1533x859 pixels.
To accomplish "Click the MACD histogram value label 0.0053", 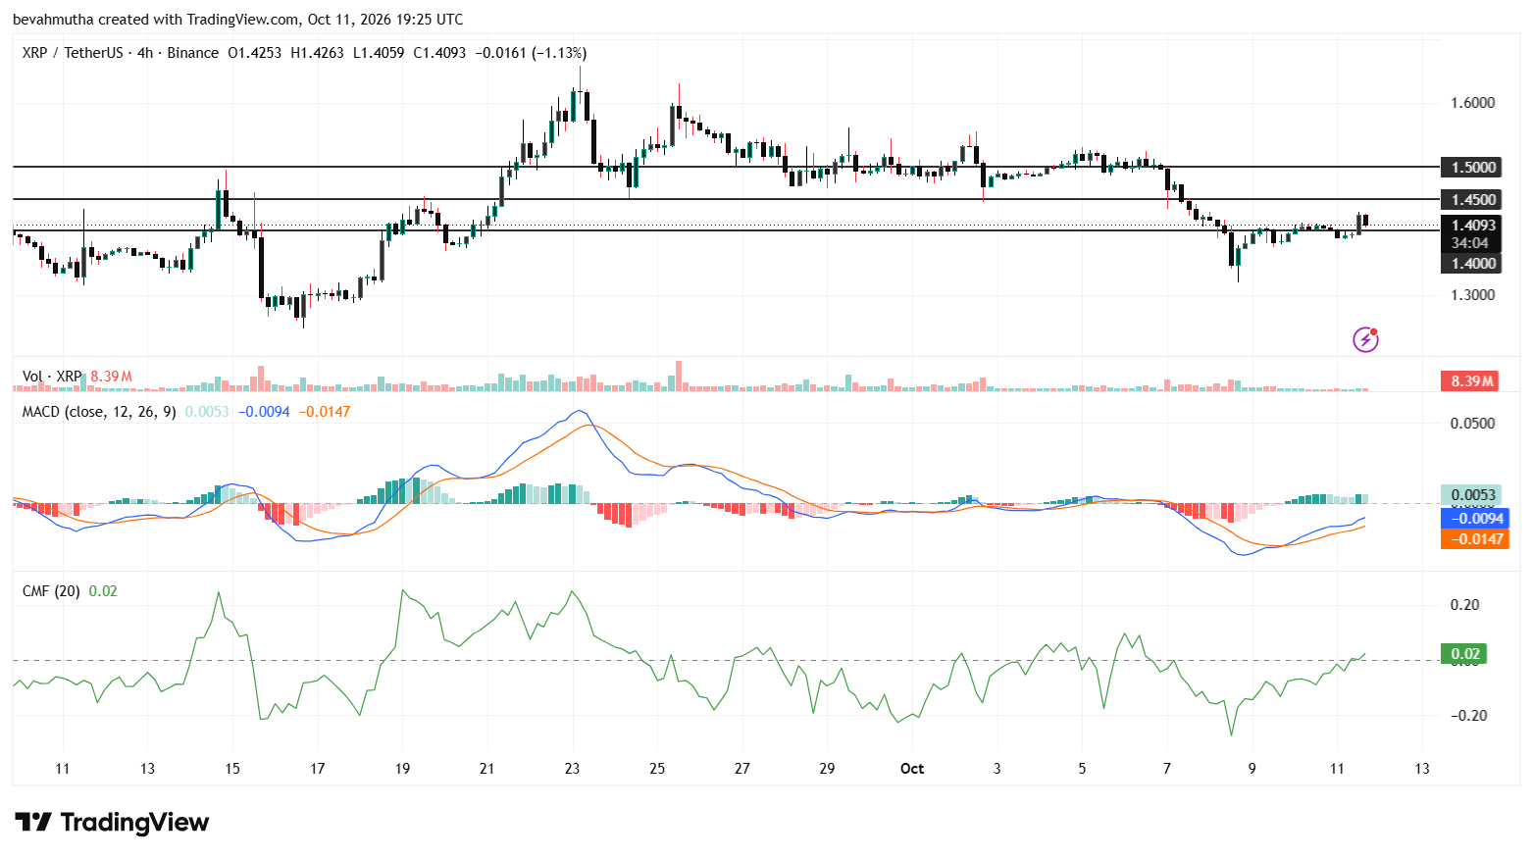I will point(1470,495).
